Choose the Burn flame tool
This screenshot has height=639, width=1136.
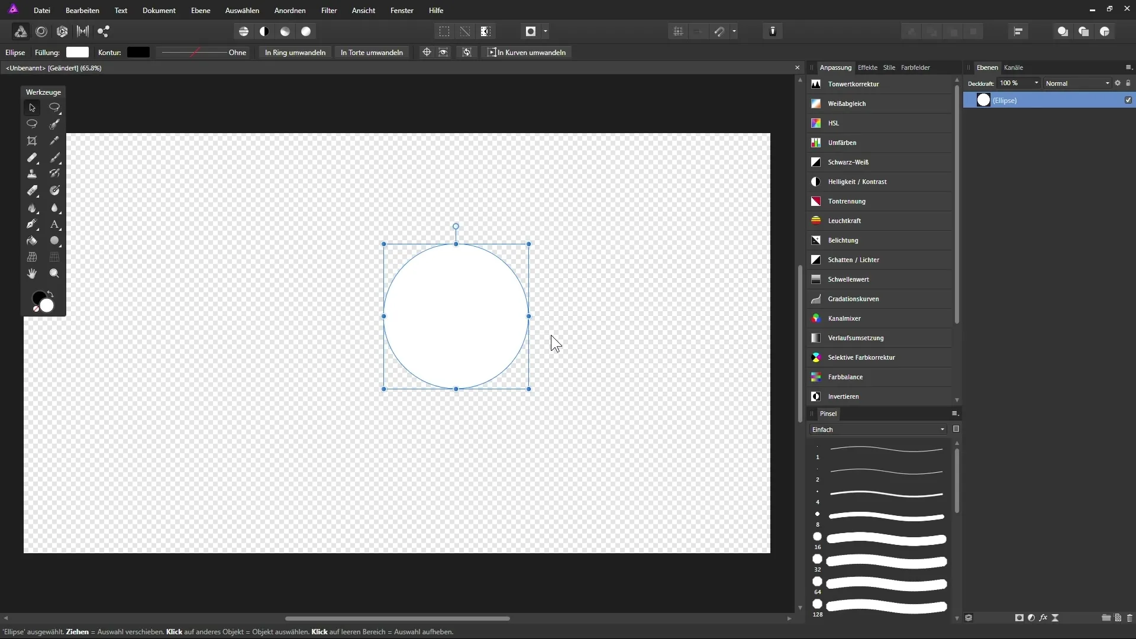pyautogui.click(x=32, y=208)
